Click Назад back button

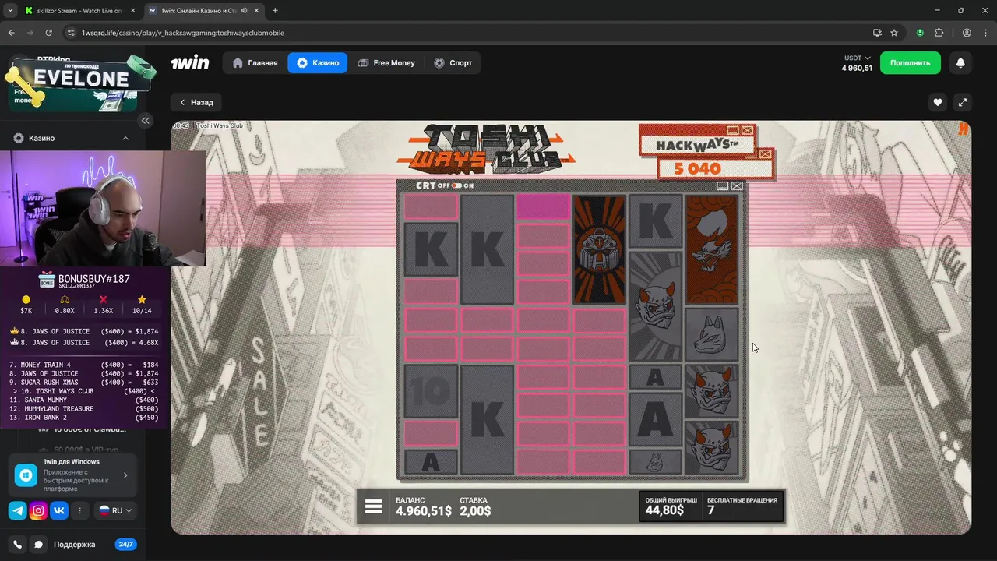[x=196, y=102]
